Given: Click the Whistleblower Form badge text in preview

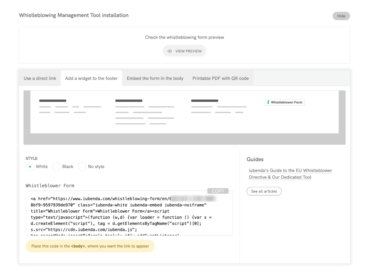Looking at the screenshot, I should 287,102.
